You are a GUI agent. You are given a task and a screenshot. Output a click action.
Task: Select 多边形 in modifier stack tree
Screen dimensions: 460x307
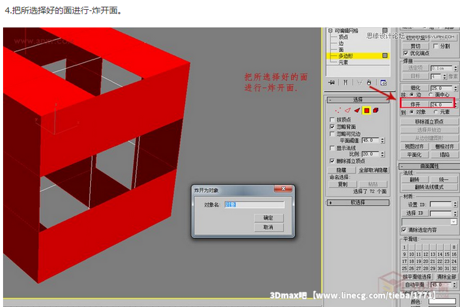coord(345,56)
